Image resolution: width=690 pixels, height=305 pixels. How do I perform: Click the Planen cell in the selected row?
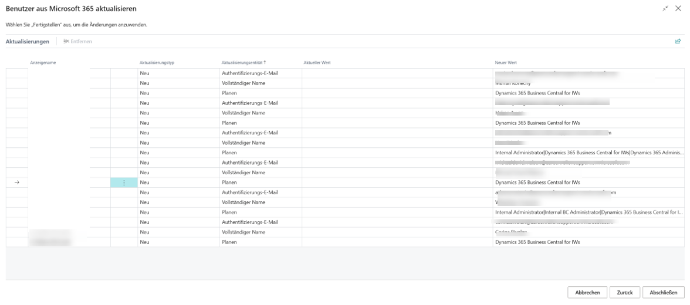point(230,182)
